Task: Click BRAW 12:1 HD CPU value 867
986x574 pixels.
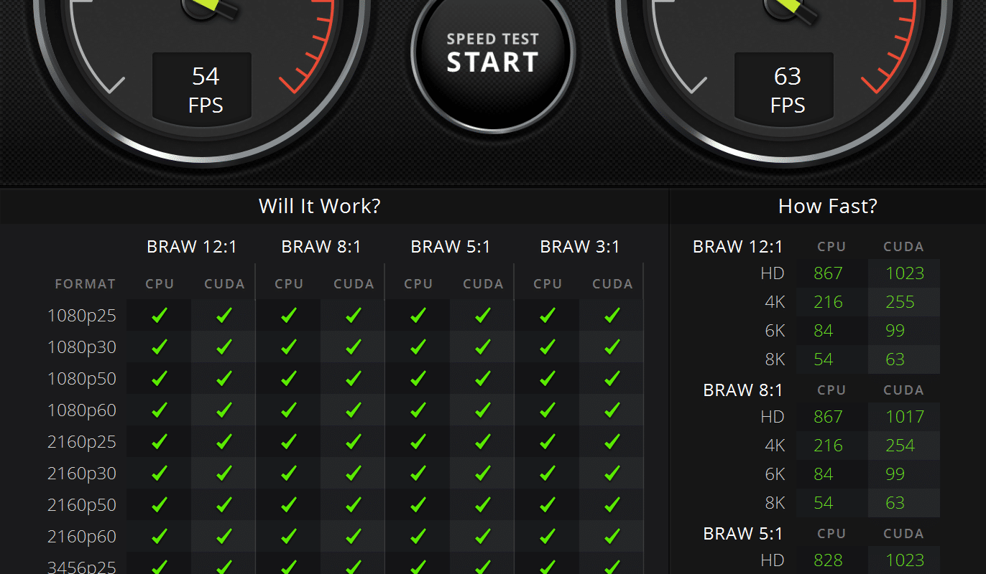Action: pos(828,273)
